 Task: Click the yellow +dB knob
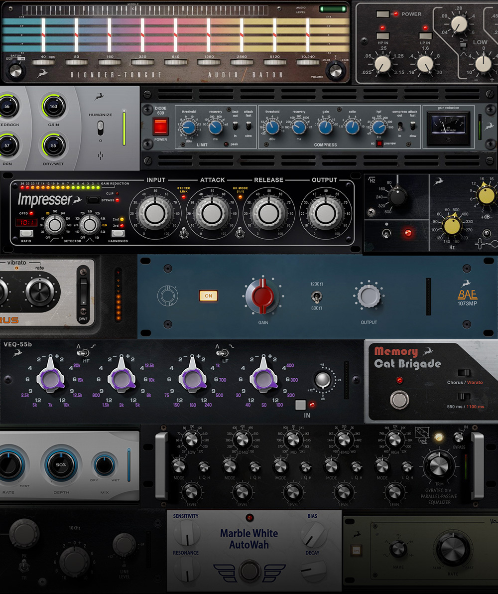[487, 195]
